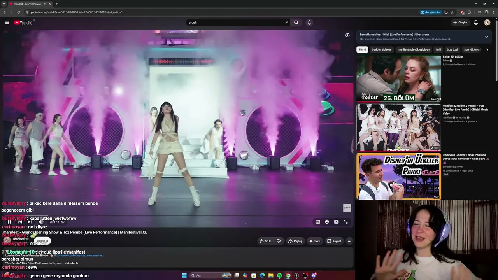Open the Windows Start menu
498x280 pixels.
click(x=184, y=275)
